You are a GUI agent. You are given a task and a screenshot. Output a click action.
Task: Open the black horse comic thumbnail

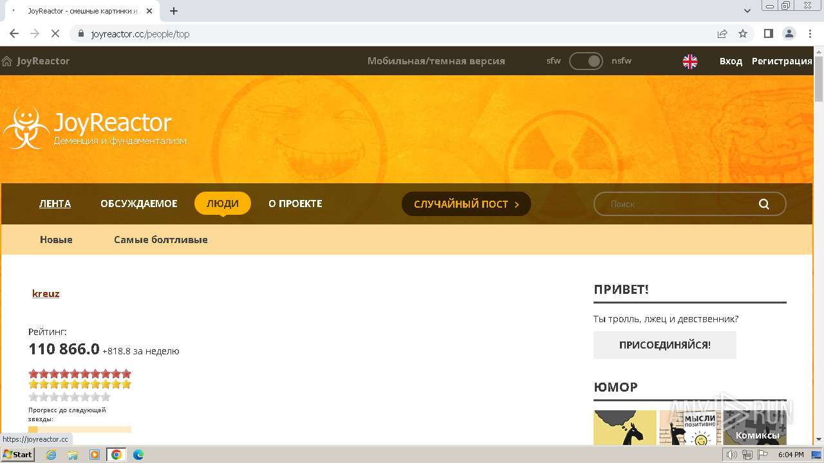(x=625, y=428)
